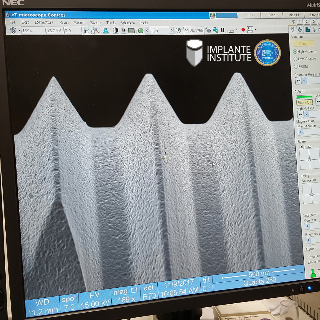This screenshot has width=320, height=320.
Task: Expand the High Voltage dropdown
Action: pyautogui.click(x=306, y=114)
